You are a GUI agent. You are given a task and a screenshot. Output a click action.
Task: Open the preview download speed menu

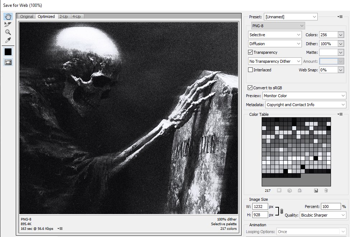click(60, 228)
